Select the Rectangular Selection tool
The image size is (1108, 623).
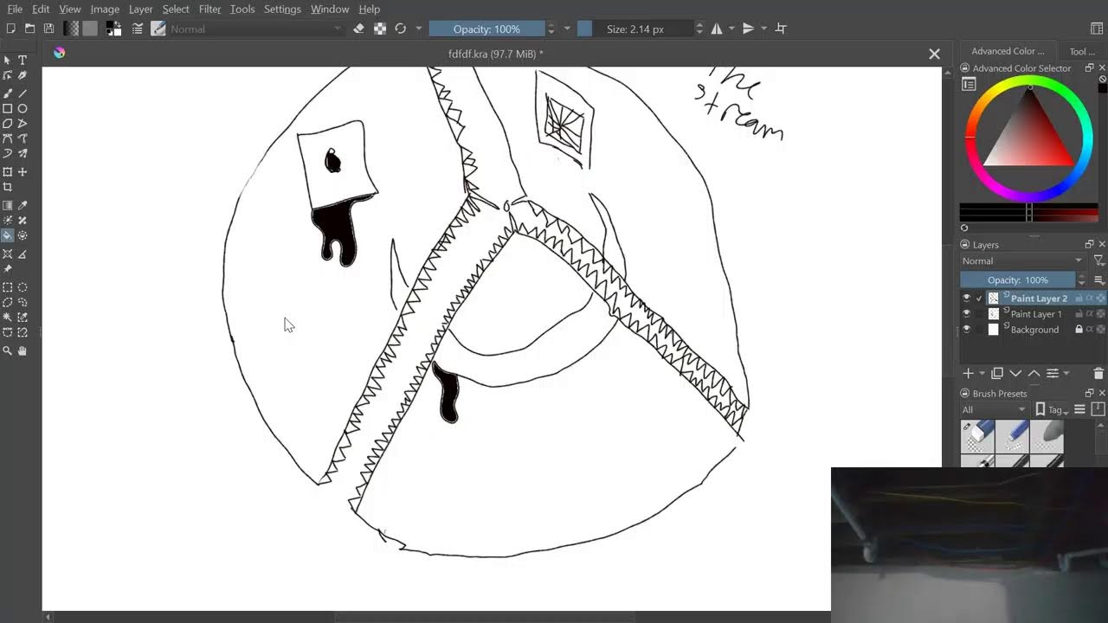8,287
